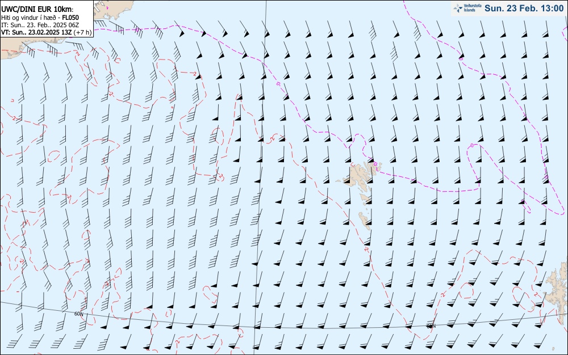Click the left '60N' latitude label

point(78,314)
